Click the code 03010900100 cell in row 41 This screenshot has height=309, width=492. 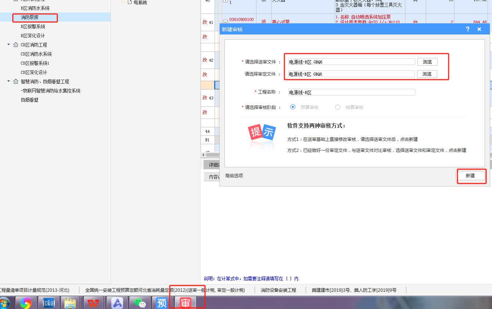pyautogui.click(x=241, y=19)
